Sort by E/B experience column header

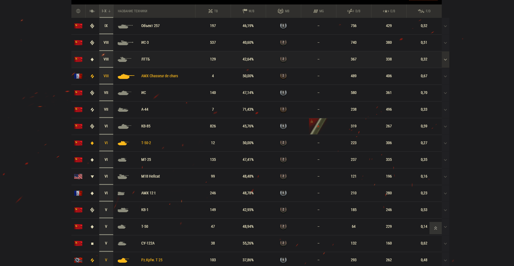click(x=389, y=11)
